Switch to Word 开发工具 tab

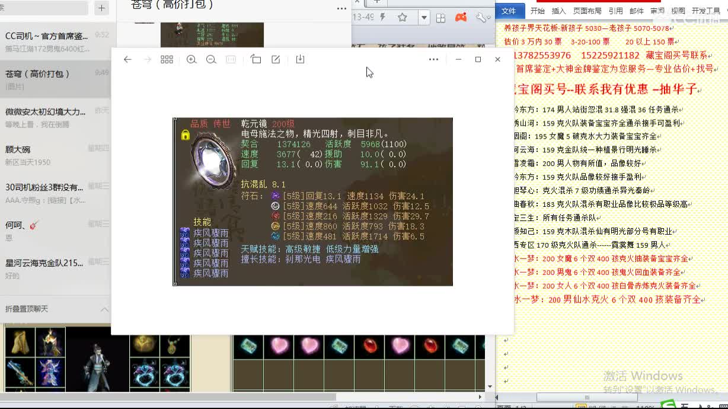706,11
